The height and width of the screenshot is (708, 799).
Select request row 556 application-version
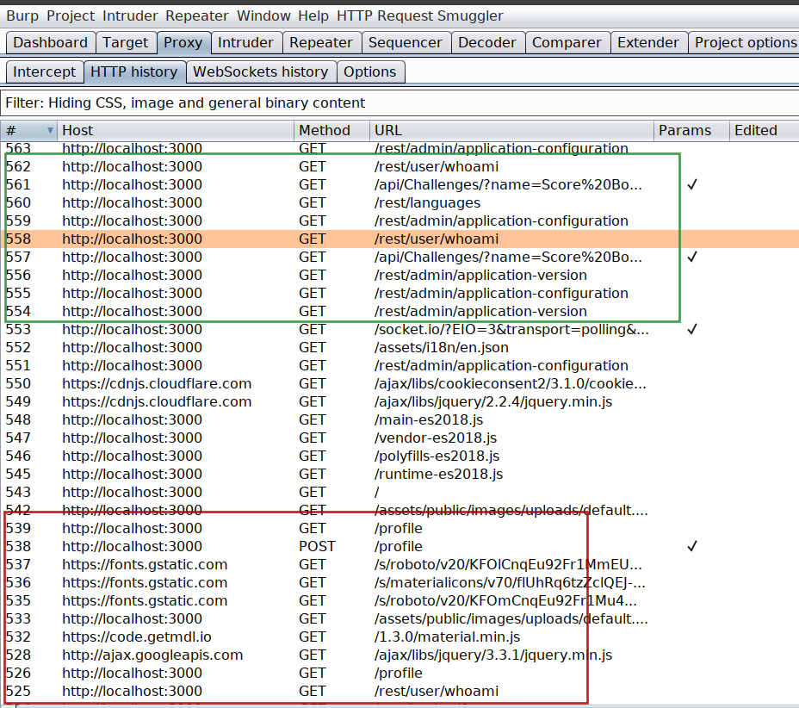coord(399,276)
